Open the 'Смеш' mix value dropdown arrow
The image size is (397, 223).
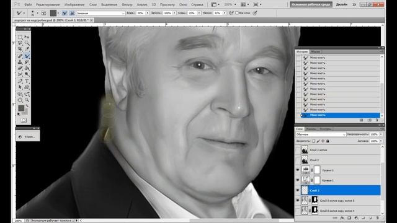[199, 13]
